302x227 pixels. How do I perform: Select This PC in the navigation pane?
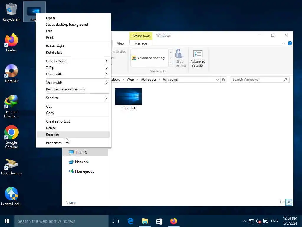[85, 153]
